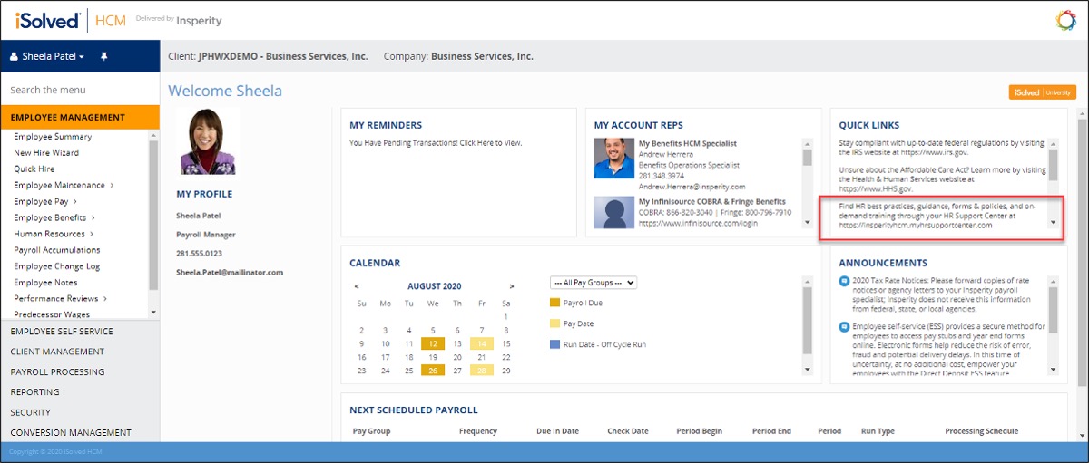Click the Pay Date legend color swatch
Image resolution: width=1089 pixels, height=463 pixels.
(x=555, y=323)
